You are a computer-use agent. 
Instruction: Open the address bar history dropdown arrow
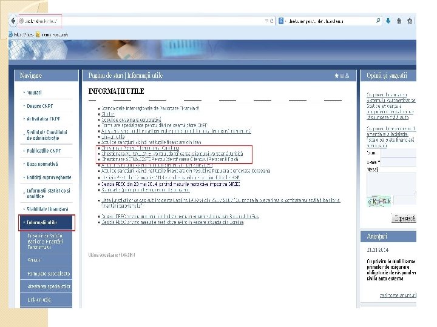(266, 21)
